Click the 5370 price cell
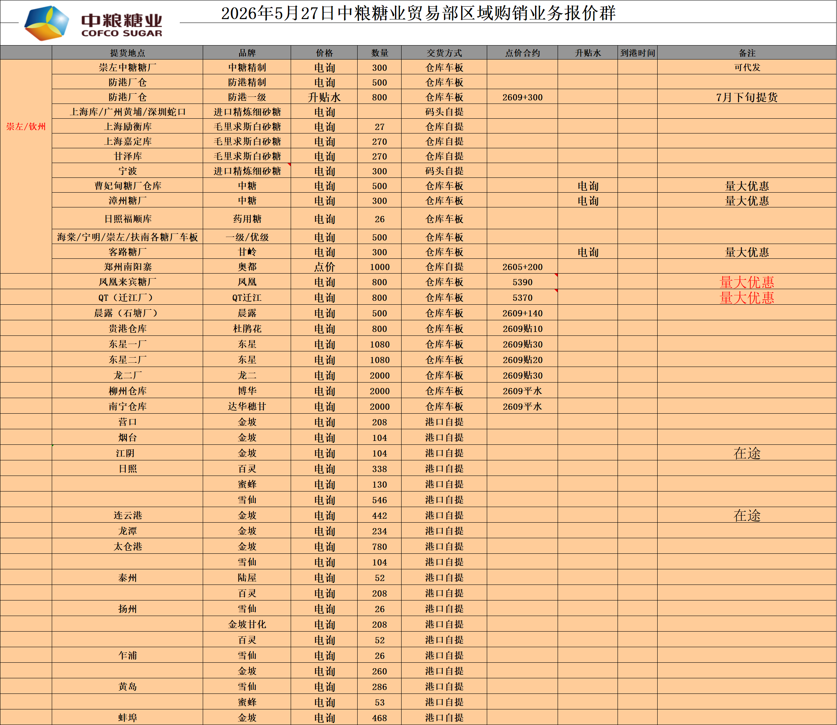This screenshot has width=837, height=725. tap(522, 297)
